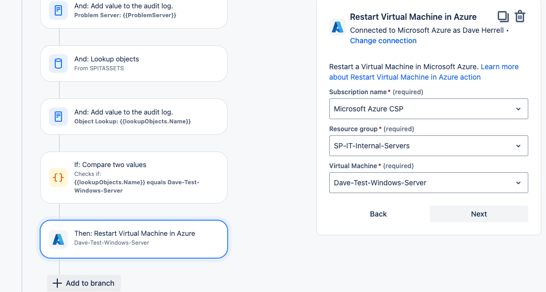Click the Azure icon in the Restart VM step

tap(58, 239)
